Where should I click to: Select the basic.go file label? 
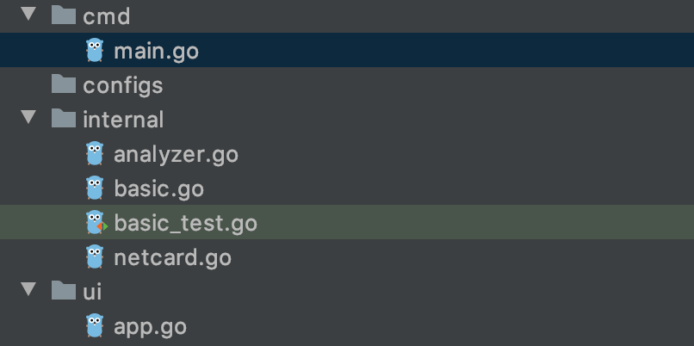158,189
